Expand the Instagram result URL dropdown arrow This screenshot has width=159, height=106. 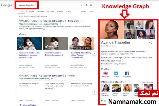tap(60, 24)
